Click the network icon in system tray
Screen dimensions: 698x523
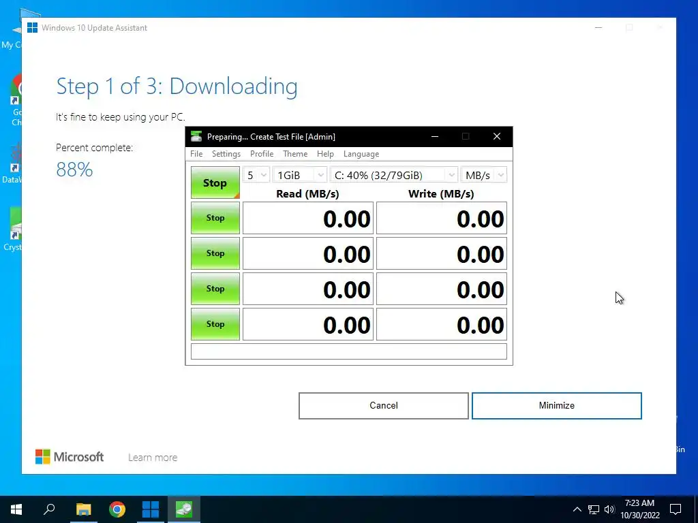coord(594,509)
